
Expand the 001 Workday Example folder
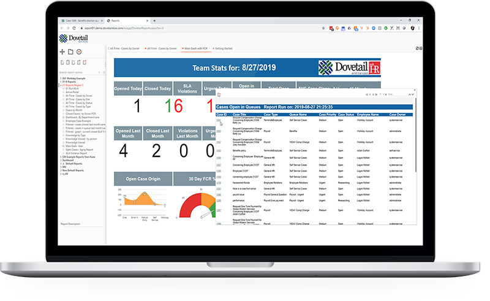pos(60,79)
